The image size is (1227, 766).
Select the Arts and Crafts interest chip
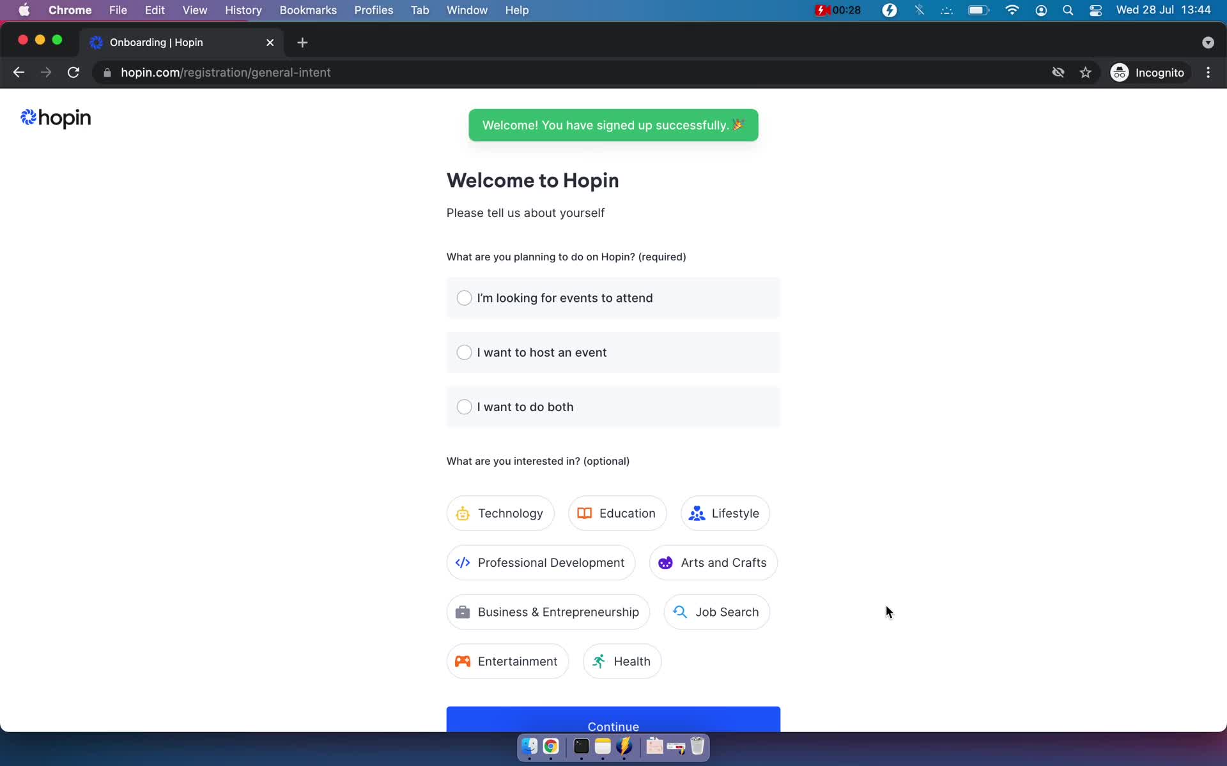tap(713, 562)
